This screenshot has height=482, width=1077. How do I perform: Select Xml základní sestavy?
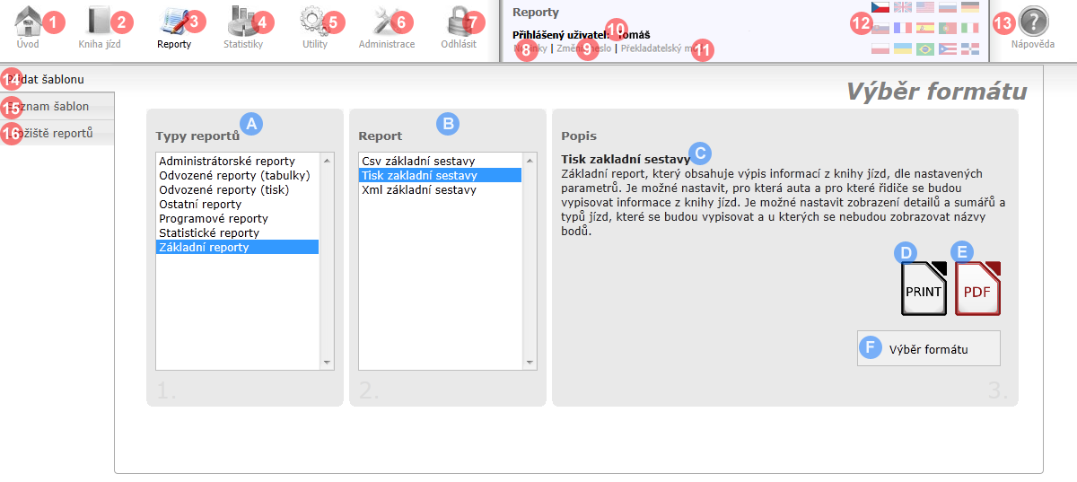click(440, 189)
